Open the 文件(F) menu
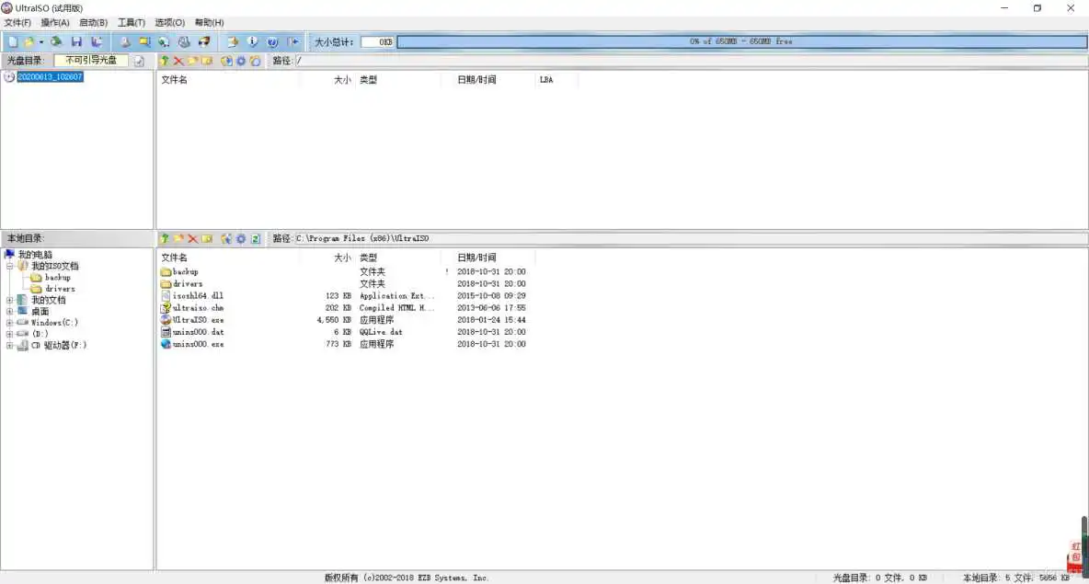This screenshot has width=1089, height=584. pyautogui.click(x=17, y=22)
